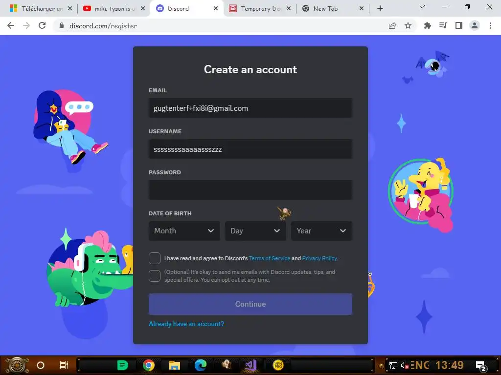Open the Terms of Service link
The height and width of the screenshot is (375, 501).
(270, 258)
